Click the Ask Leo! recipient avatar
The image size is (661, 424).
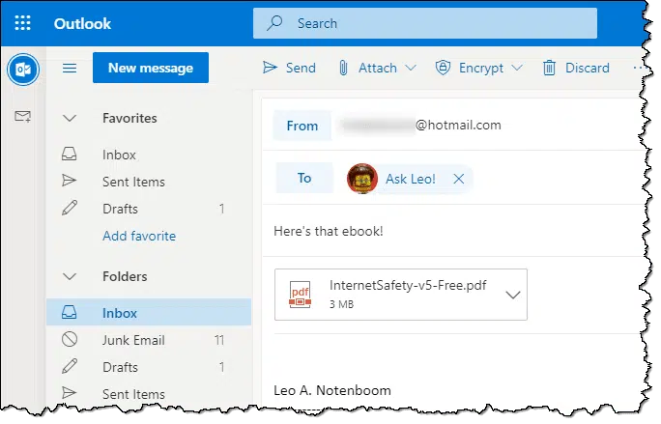point(361,179)
